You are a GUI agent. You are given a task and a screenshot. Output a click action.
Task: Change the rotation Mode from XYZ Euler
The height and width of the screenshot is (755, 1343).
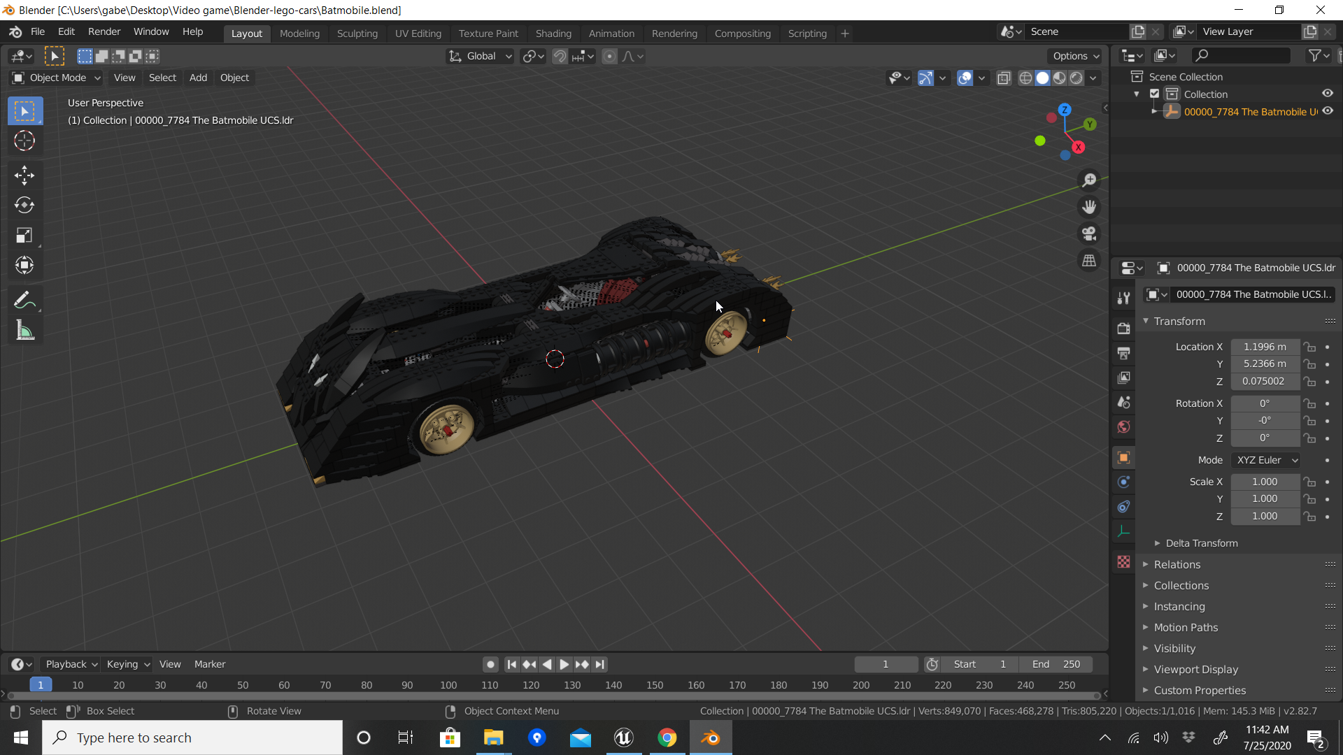(1265, 460)
